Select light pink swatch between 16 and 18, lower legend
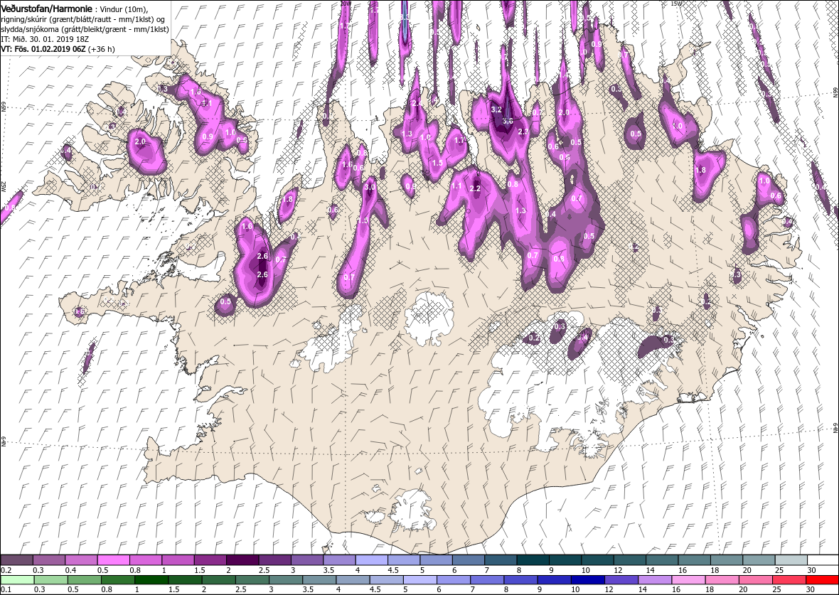The width and height of the screenshot is (839, 595). click(689, 580)
